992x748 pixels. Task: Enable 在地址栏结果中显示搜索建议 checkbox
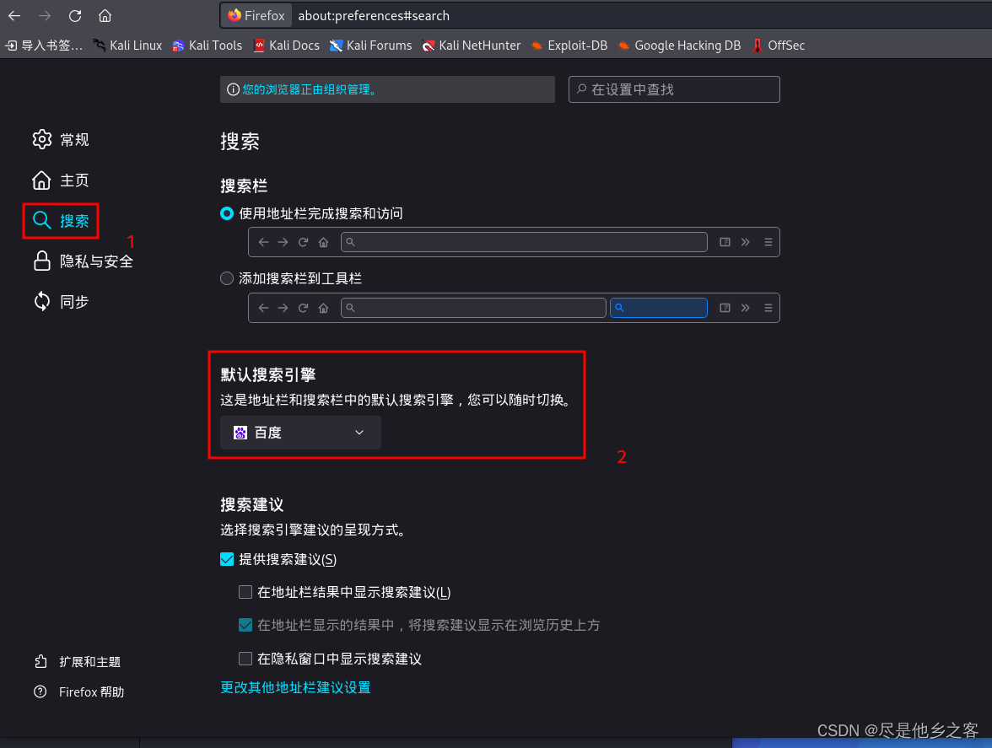245,592
